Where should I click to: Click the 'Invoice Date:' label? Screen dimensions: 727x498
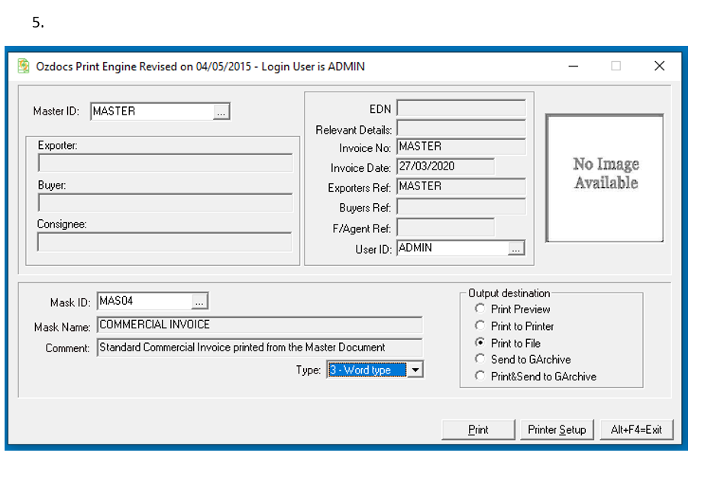tap(360, 168)
